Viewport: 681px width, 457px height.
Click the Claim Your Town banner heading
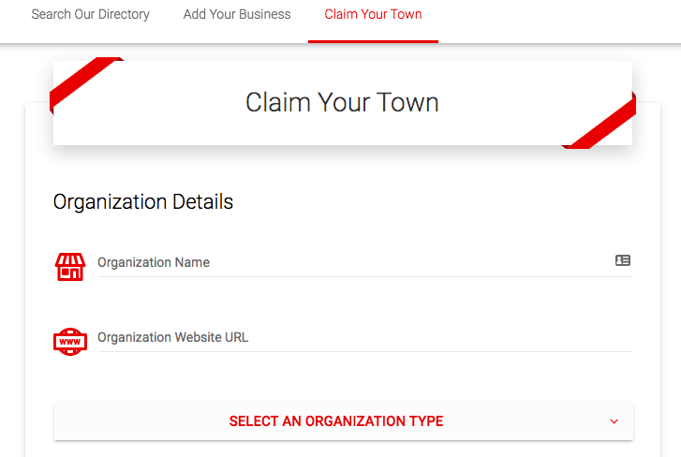pos(342,102)
